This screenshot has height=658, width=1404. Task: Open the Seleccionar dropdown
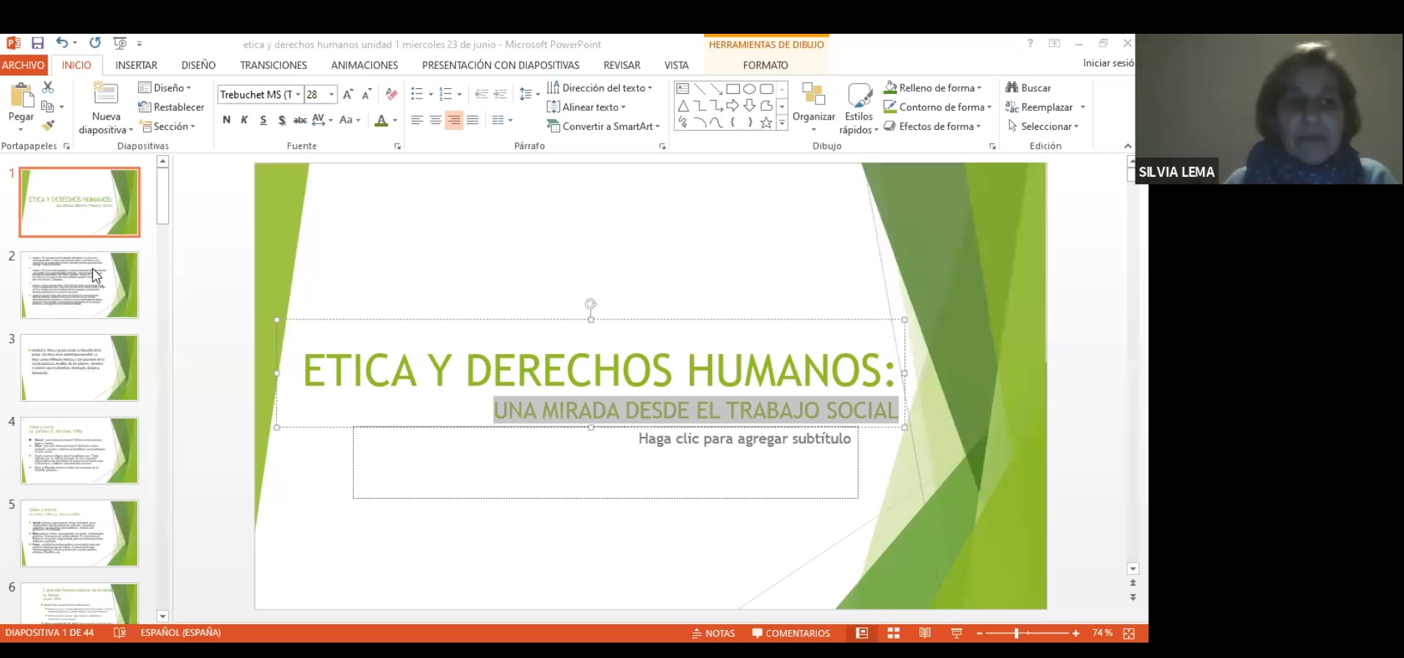pyautogui.click(x=1043, y=126)
